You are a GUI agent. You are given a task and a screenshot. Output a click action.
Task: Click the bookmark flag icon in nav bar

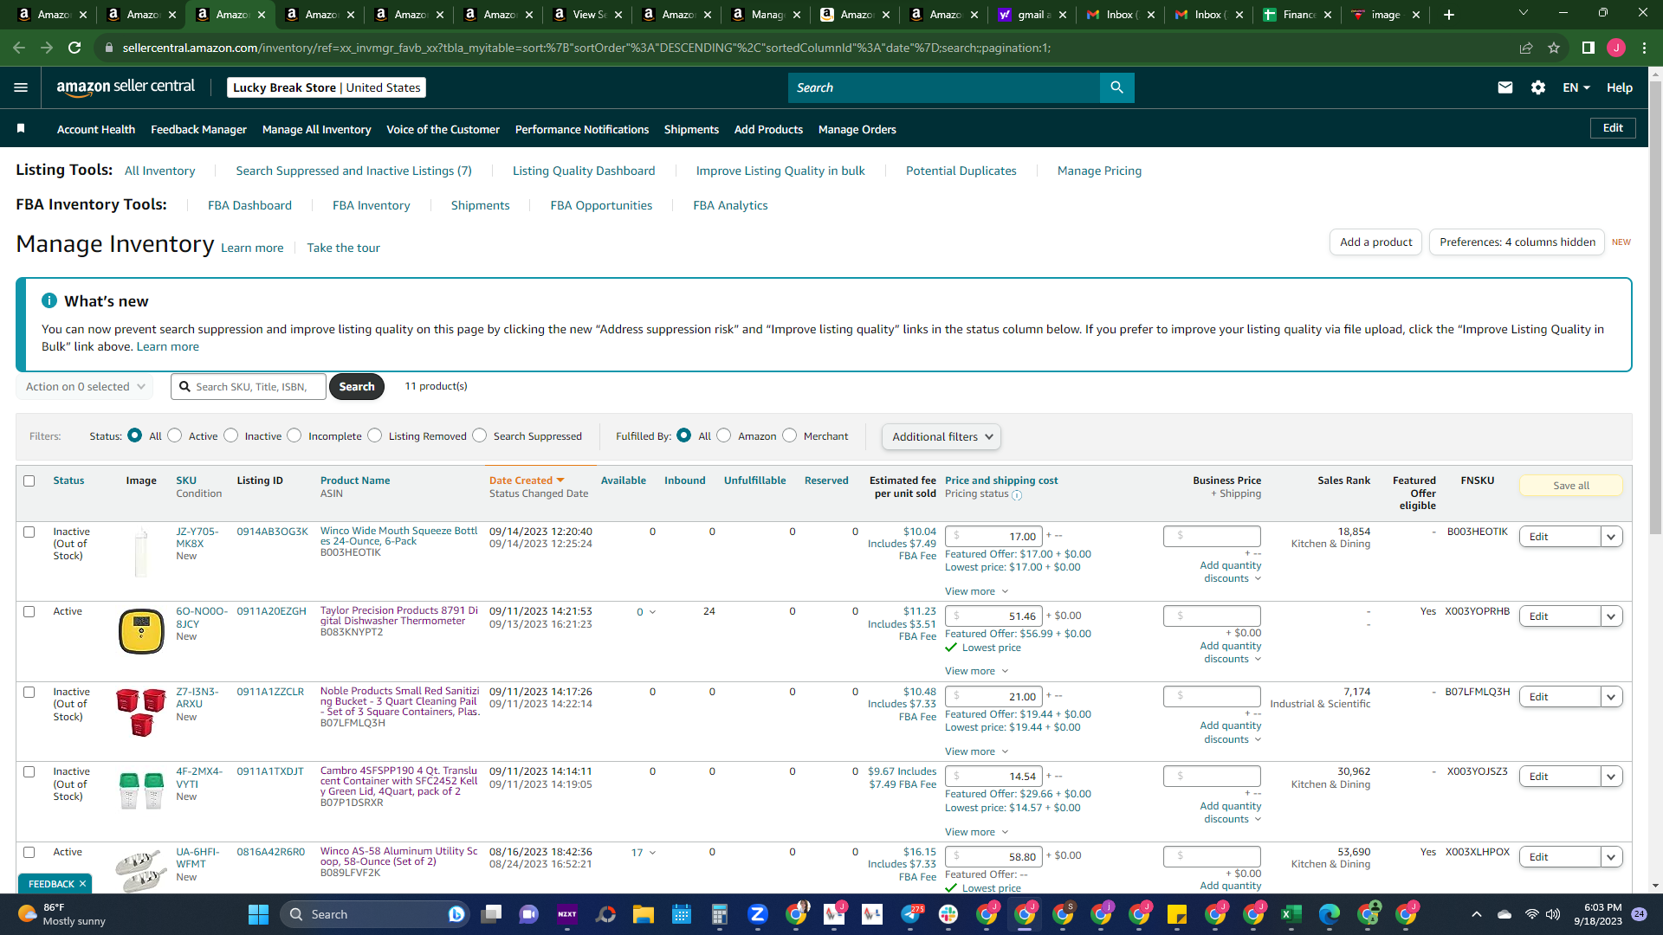pyautogui.click(x=21, y=128)
